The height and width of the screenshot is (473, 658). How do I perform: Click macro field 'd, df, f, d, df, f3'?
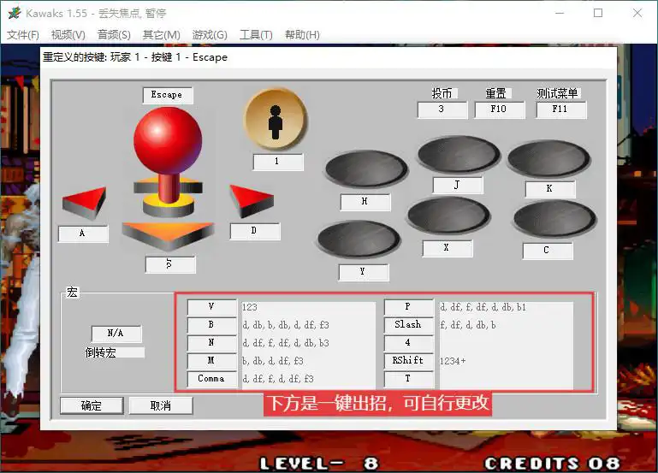coord(308,380)
